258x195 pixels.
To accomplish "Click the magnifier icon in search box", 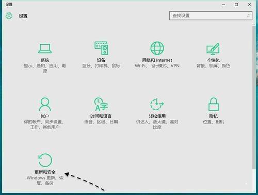I will tap(248, 15).
